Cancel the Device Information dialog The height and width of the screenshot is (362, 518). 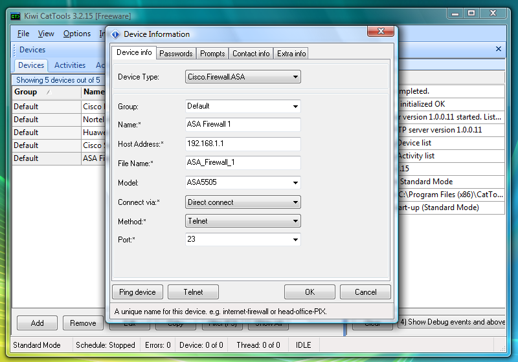click(x=365, y=292)
